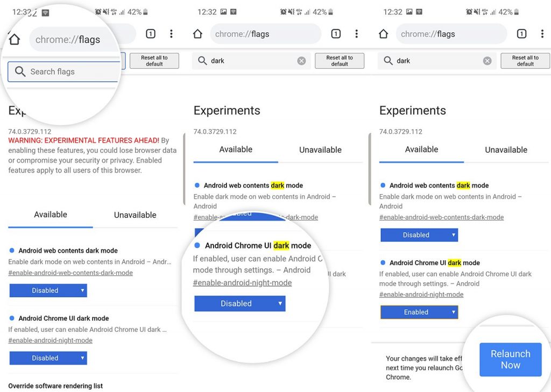Click 'Android Chrome UI dark mode' in the right screenshot
551x392 pixels.
pos(435,263)
